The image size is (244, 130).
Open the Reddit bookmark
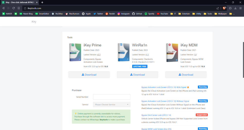110,14
